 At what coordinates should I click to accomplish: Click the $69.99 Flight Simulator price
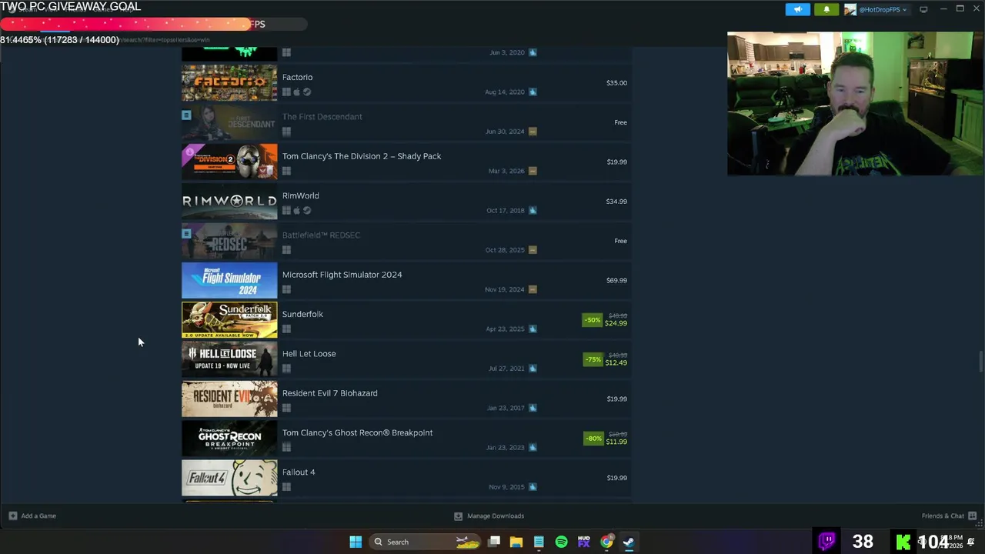click(x=616, y=280)
